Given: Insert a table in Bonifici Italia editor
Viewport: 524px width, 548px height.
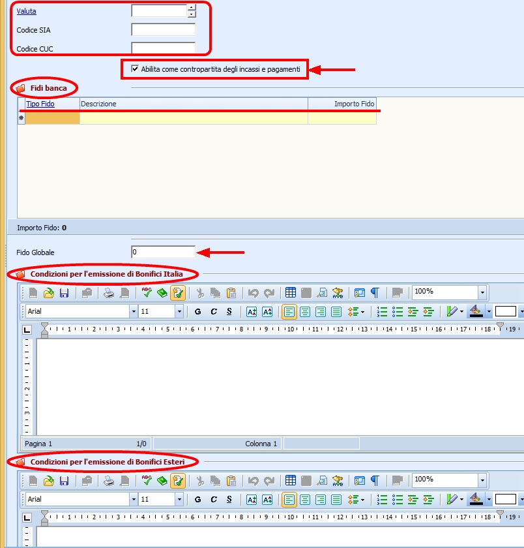Looking at the screenshot, I should (291, 294).
